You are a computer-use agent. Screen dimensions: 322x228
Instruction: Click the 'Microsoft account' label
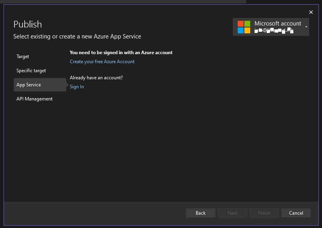[x=278, y=24]
